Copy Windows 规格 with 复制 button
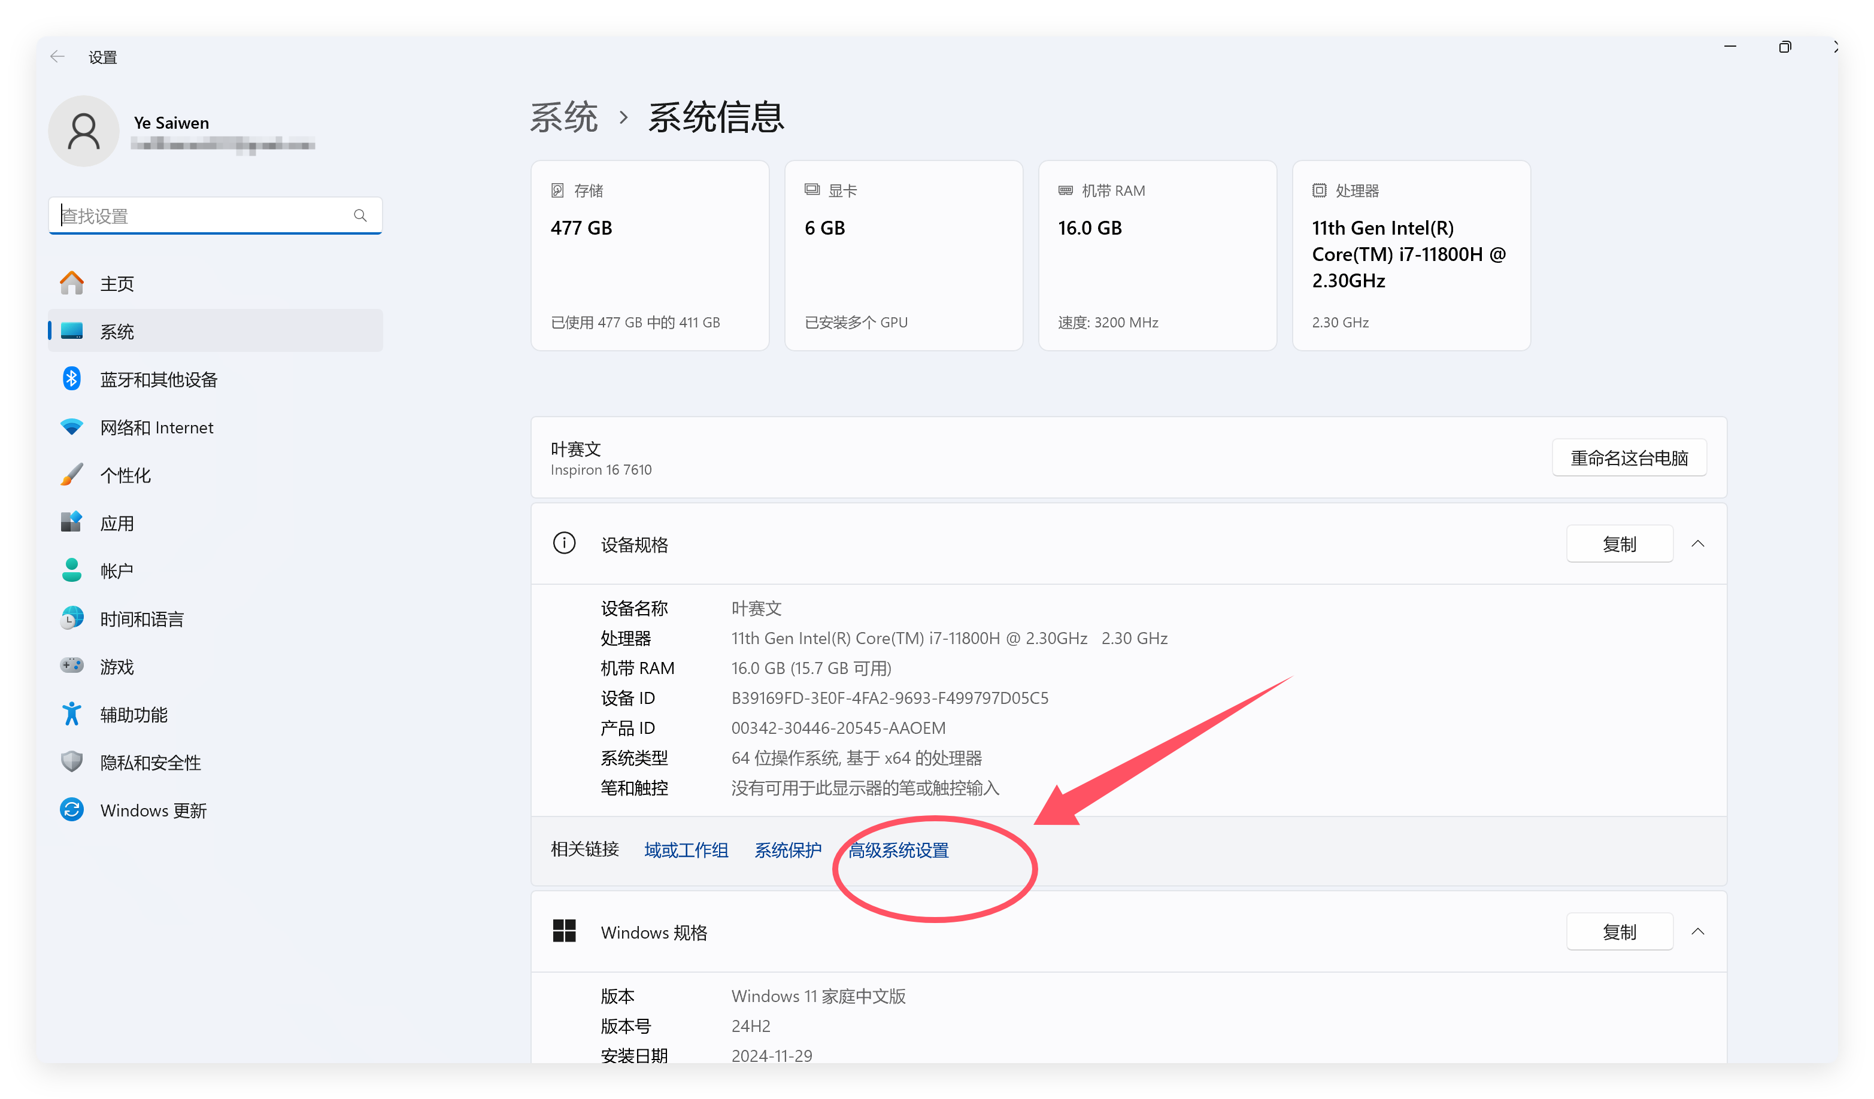The width and height of the screenshot is (1874, 1099). [x=1620, y=931]
